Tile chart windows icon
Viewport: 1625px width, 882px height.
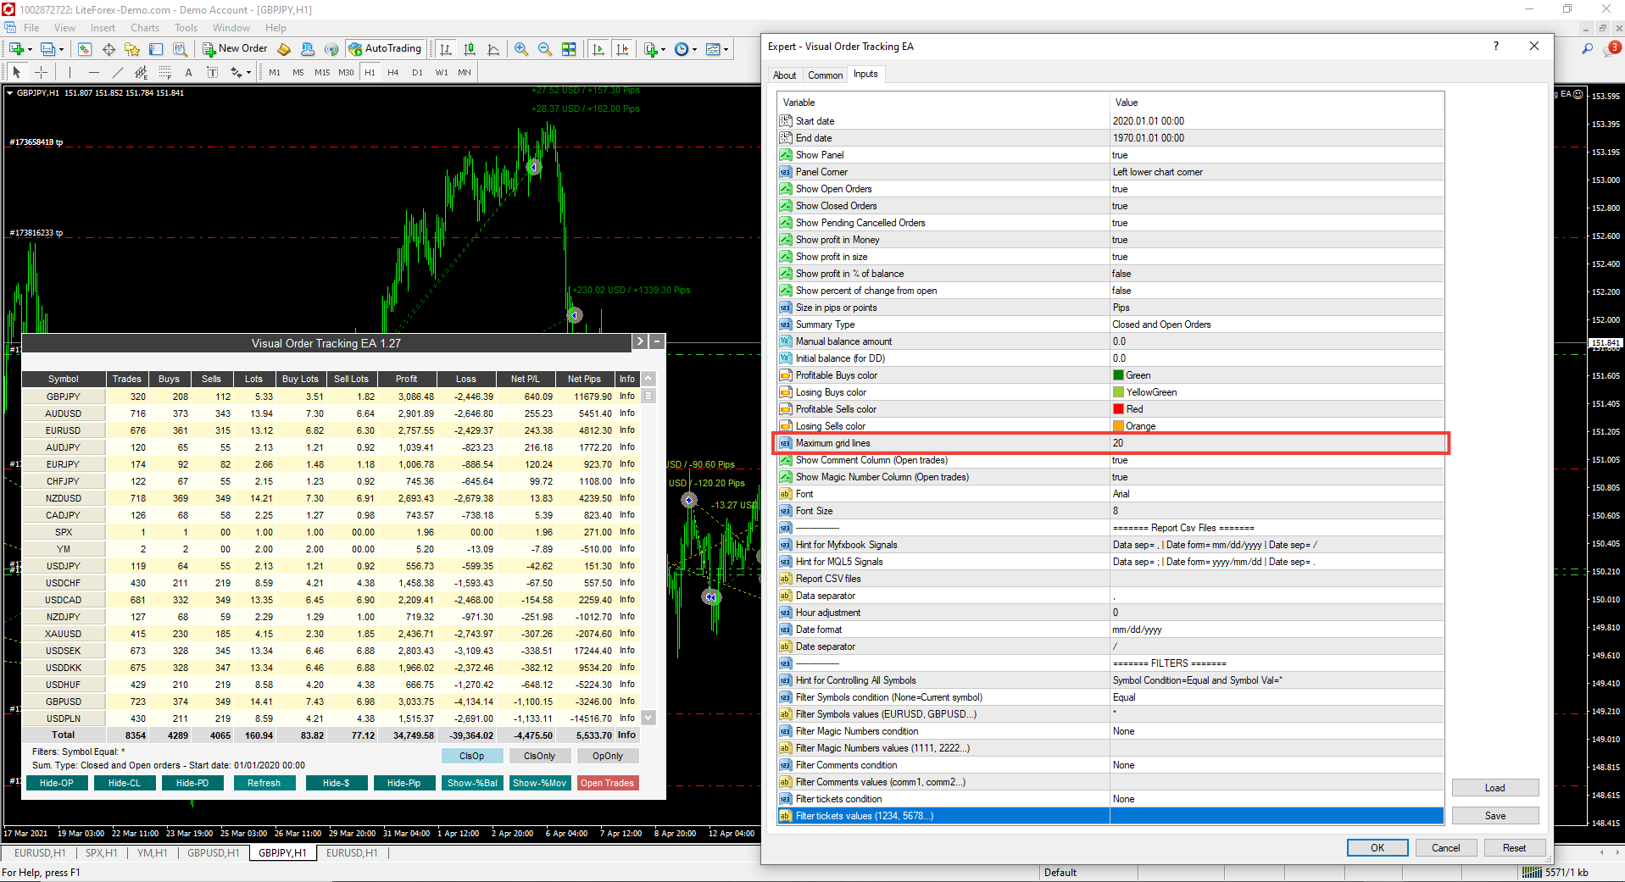tap(569, 49)
